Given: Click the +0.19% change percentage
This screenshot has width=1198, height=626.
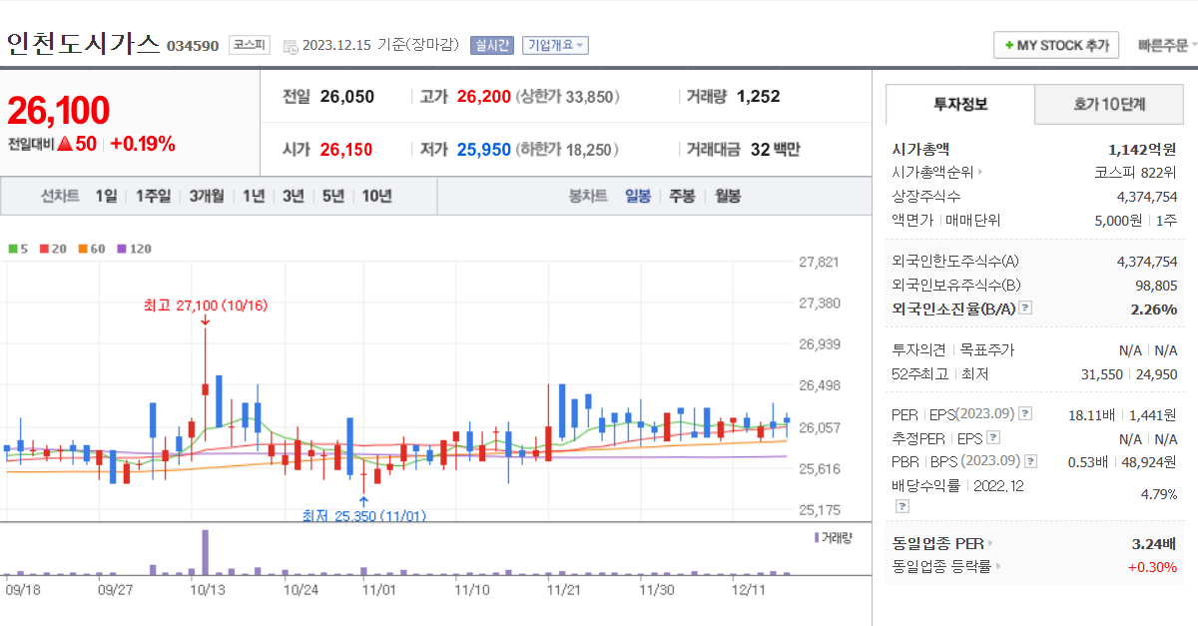Looking at the screenshot, I should coord(142,144).
